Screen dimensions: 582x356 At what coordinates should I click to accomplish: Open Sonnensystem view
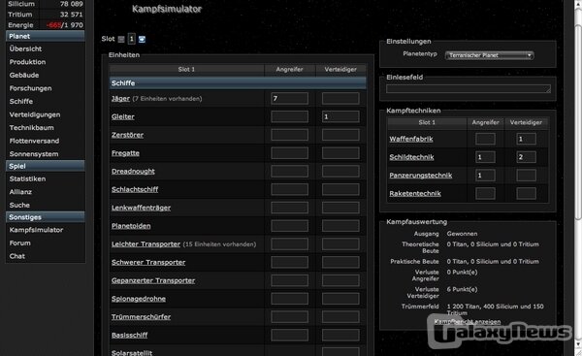pyautogui.click(x=34, y=154)
